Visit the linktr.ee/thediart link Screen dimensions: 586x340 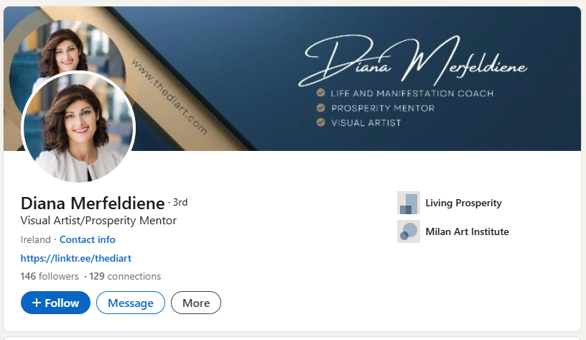tap(76, 258)
